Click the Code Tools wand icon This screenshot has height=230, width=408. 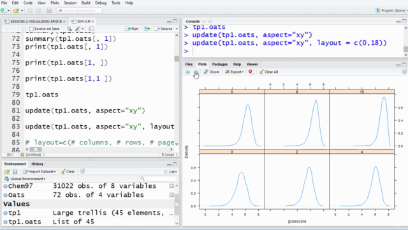[78, 29]
